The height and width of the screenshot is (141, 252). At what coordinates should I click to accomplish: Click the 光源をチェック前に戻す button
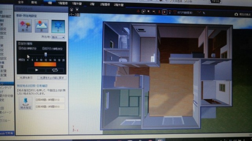click(52, 78)
